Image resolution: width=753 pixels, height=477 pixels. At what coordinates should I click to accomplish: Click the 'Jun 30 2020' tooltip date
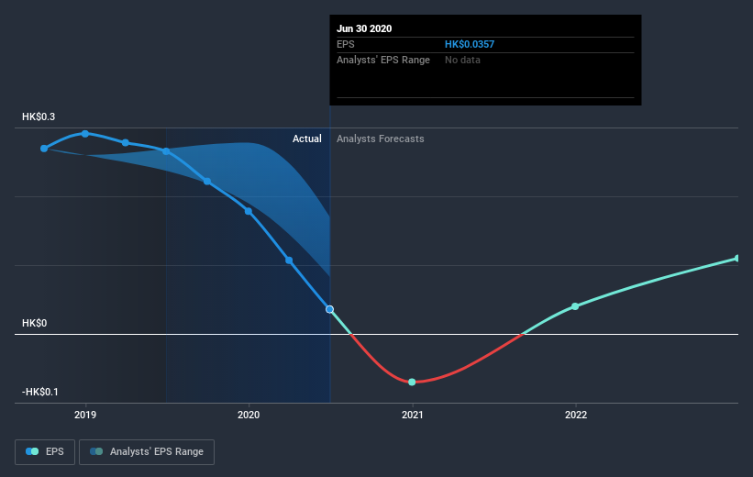tap(364, 28)
